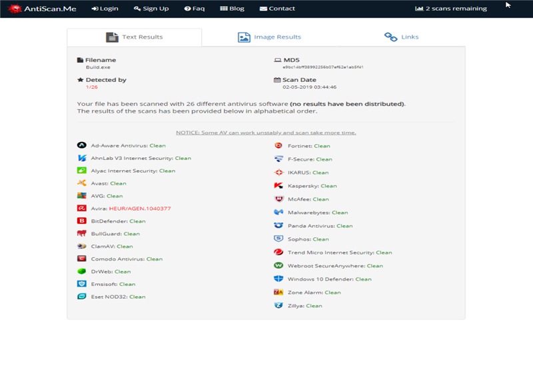Click the Malwarebytes icon
Viewport: 533px width, 366px height.
(278, 212)
